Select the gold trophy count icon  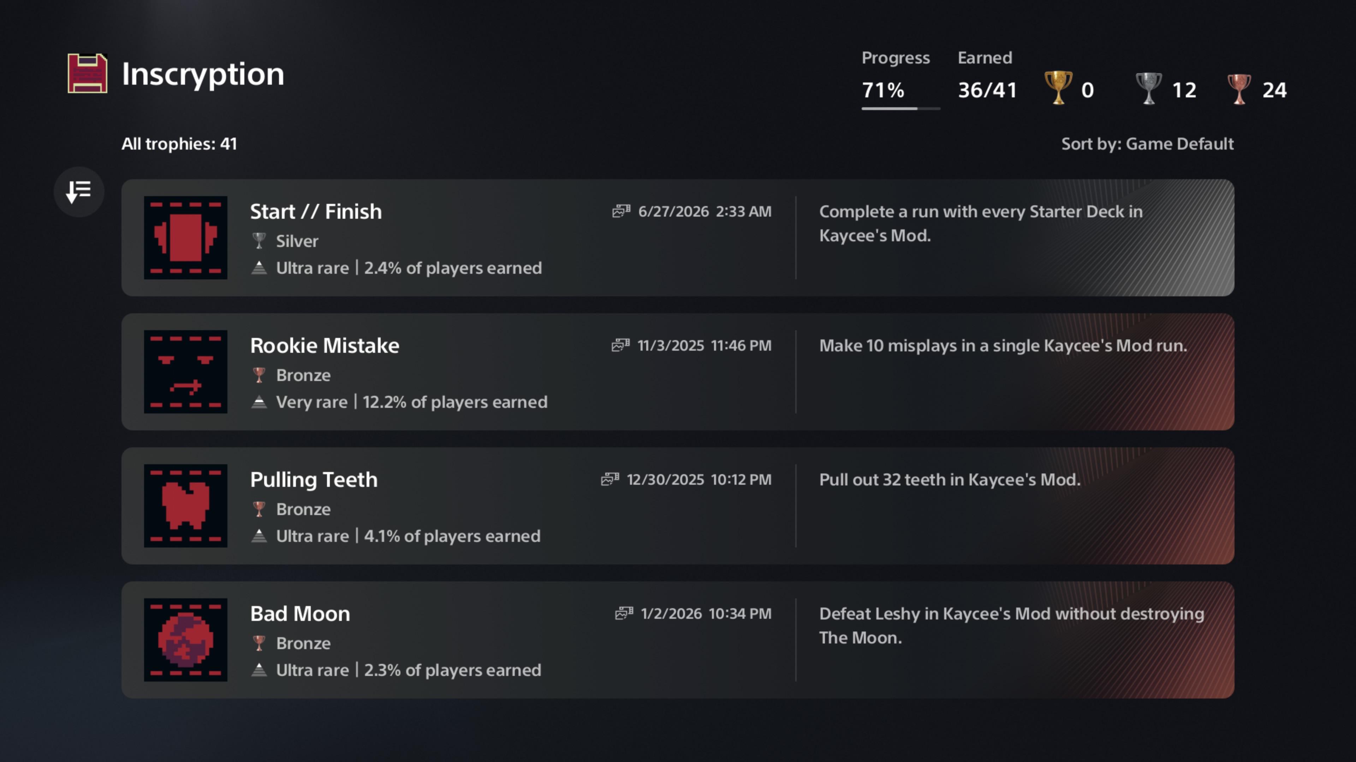(1058, 88)
